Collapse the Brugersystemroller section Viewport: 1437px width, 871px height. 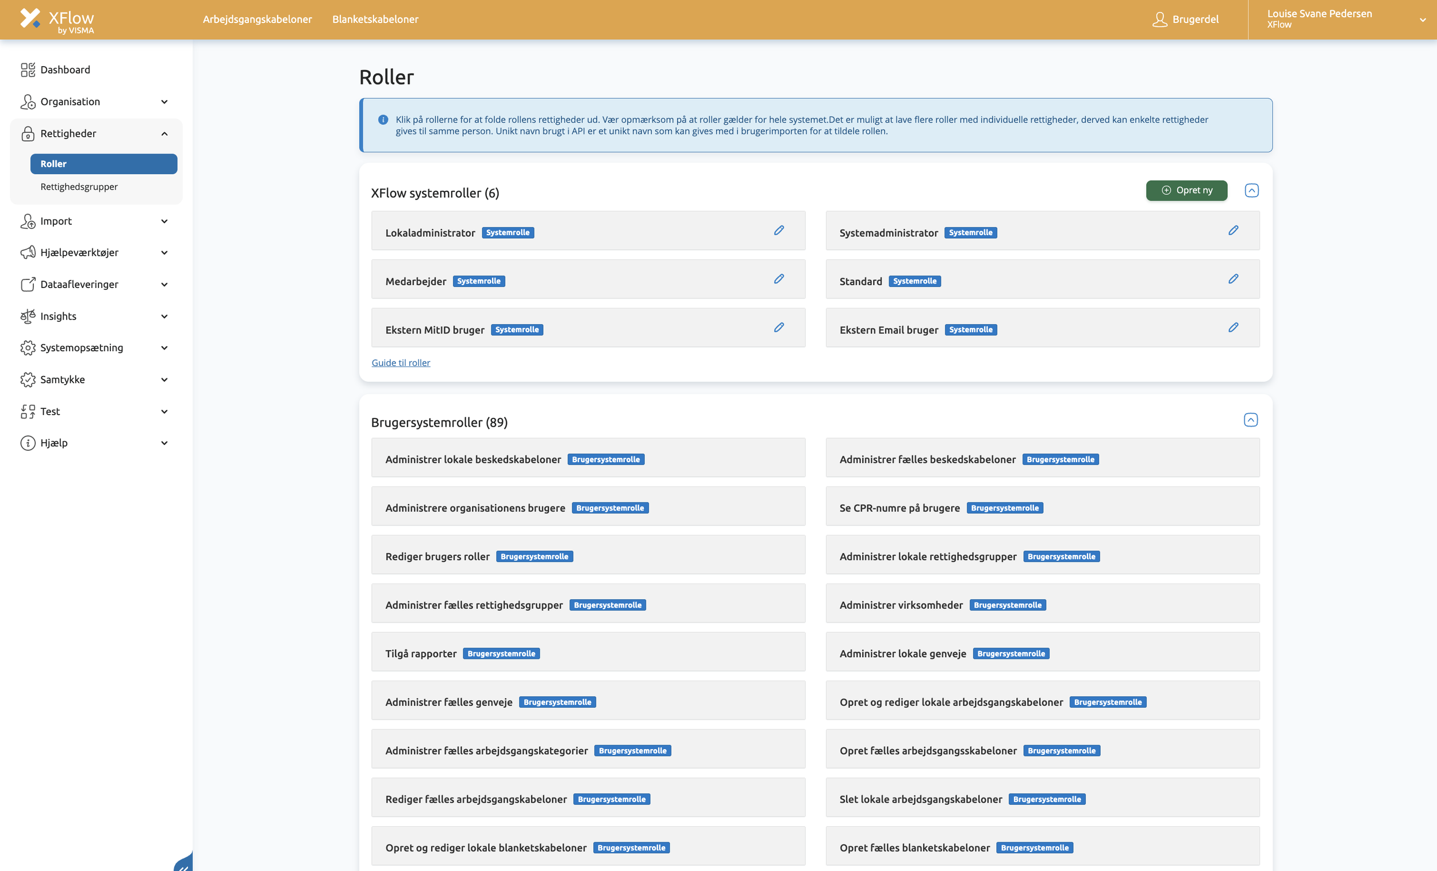pyautogui.click(x=1250, y=420)
